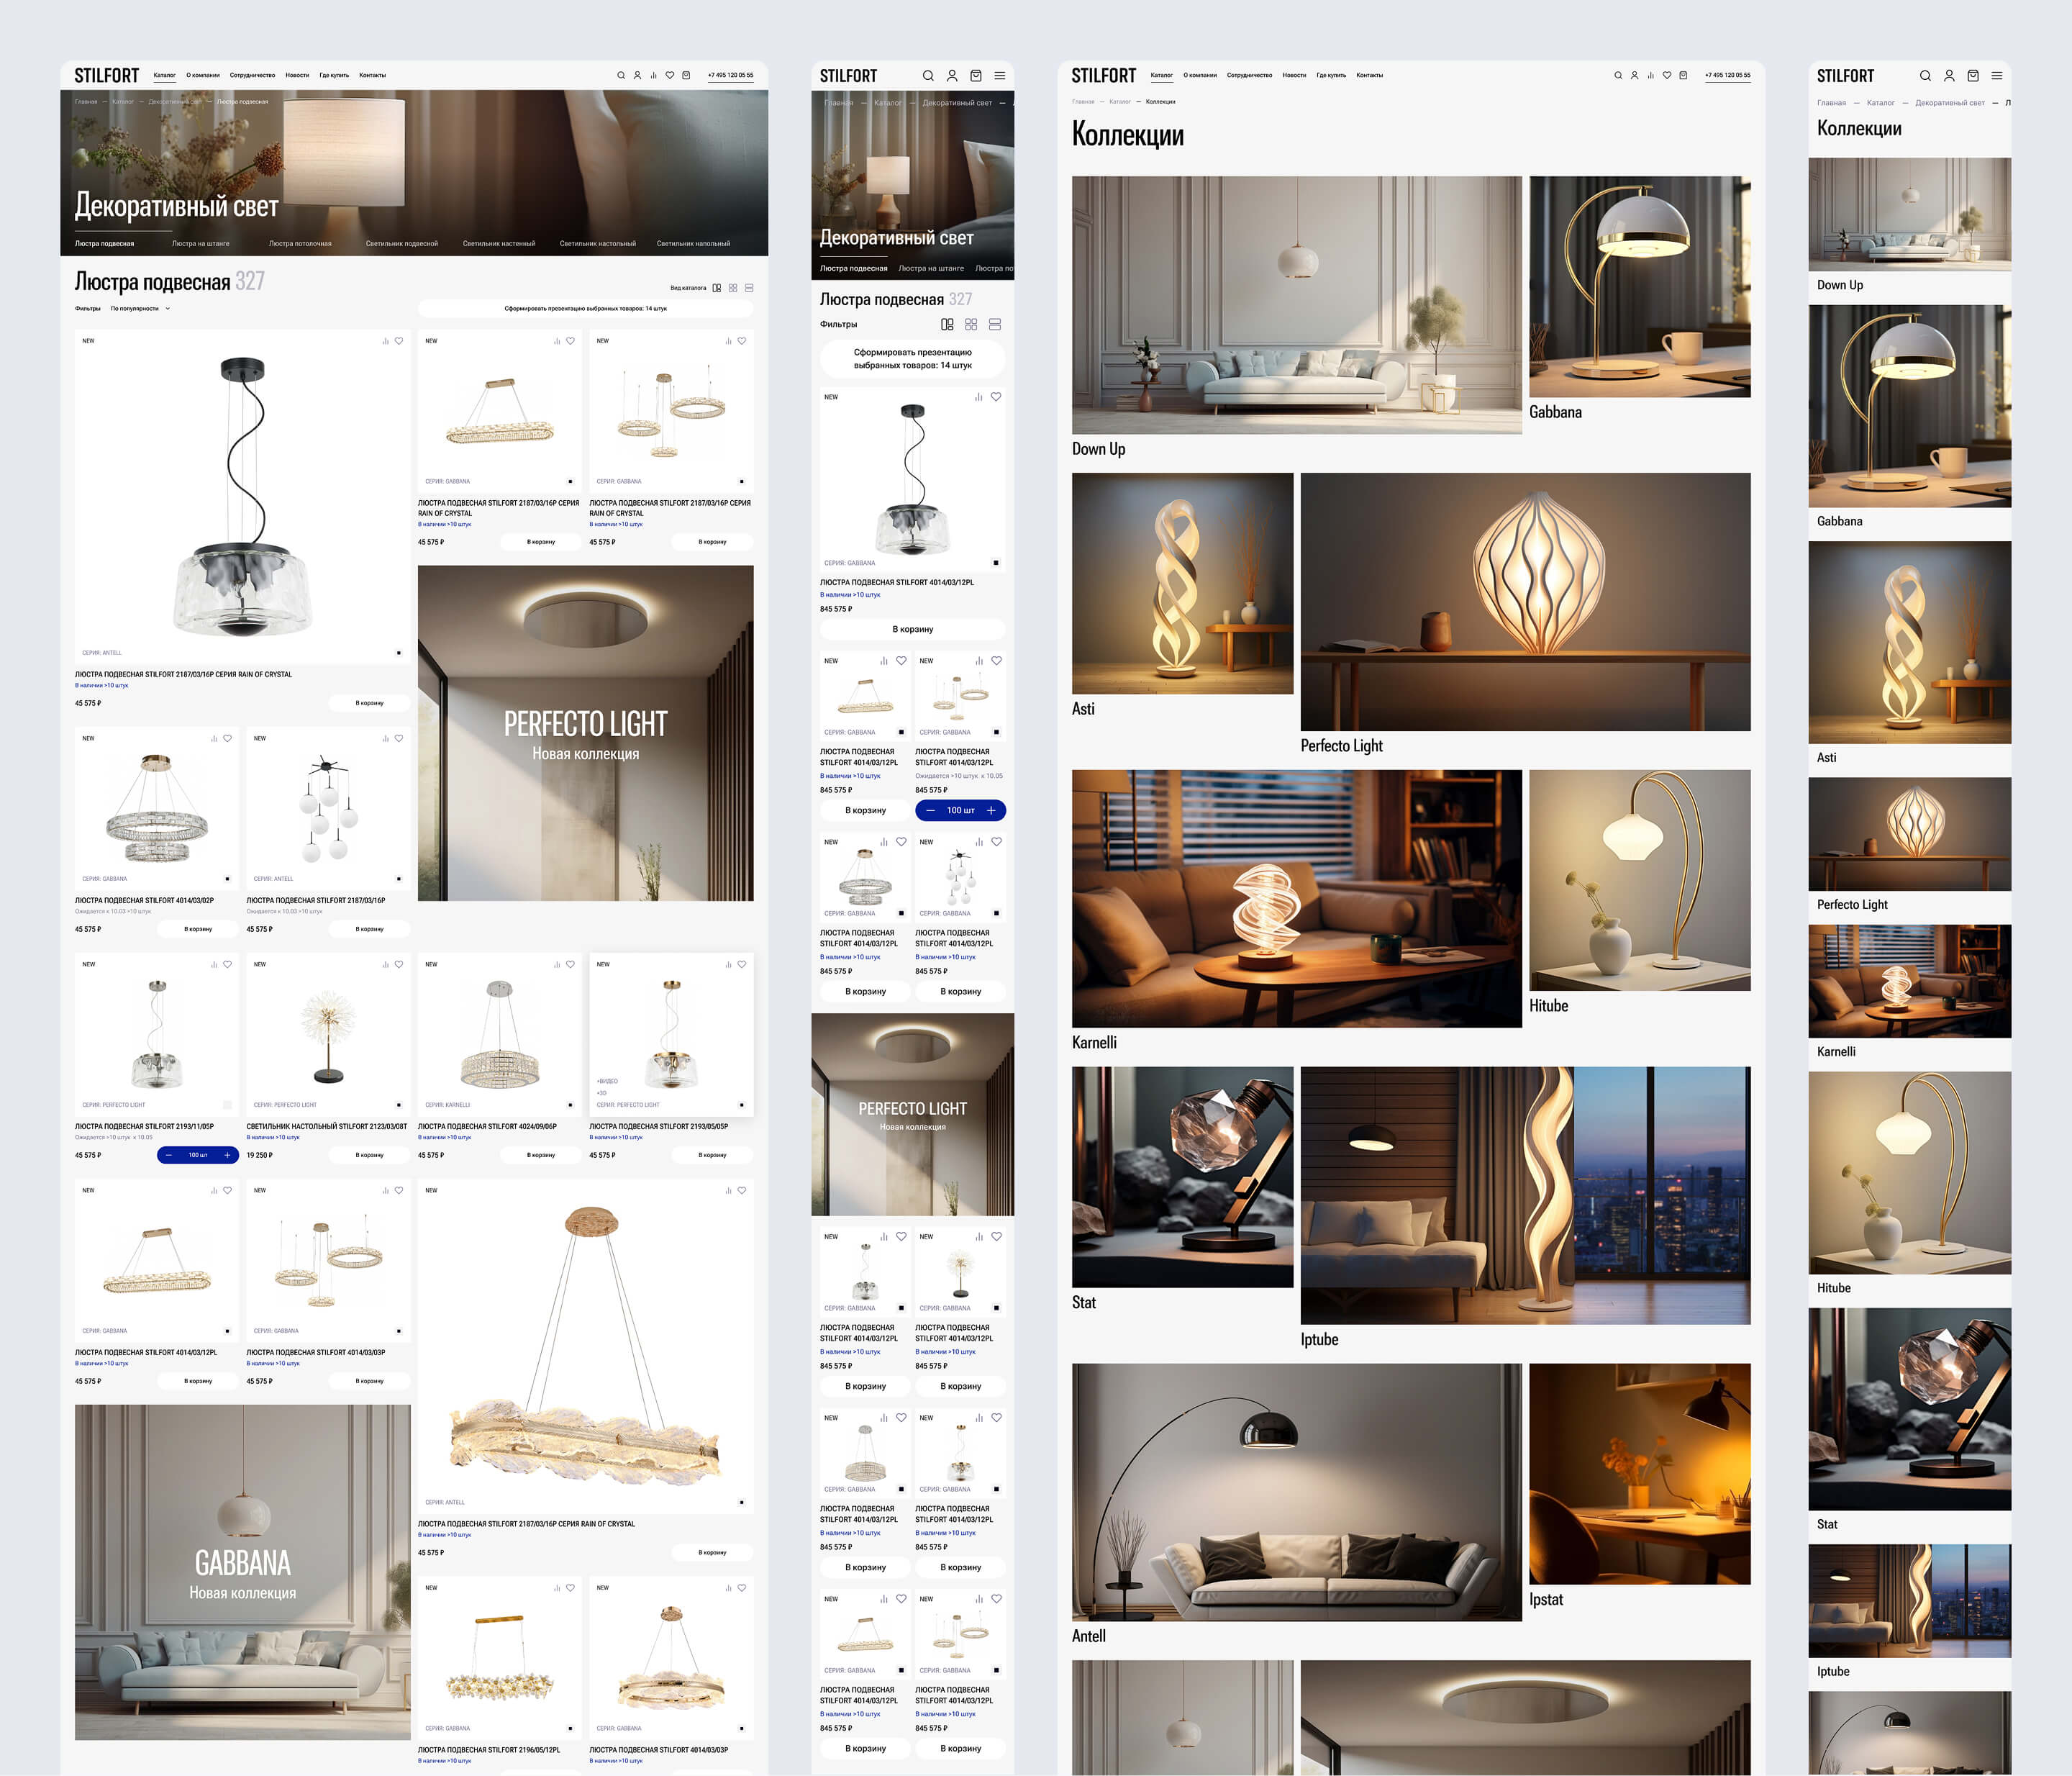
Task: Expand the По популярности sorting dropdown
Action: tap(139, 309)
